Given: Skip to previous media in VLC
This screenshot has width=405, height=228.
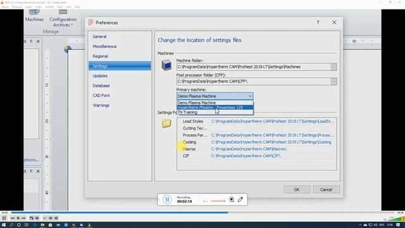Looking at the screenshot, I should [x=13, y=218].
